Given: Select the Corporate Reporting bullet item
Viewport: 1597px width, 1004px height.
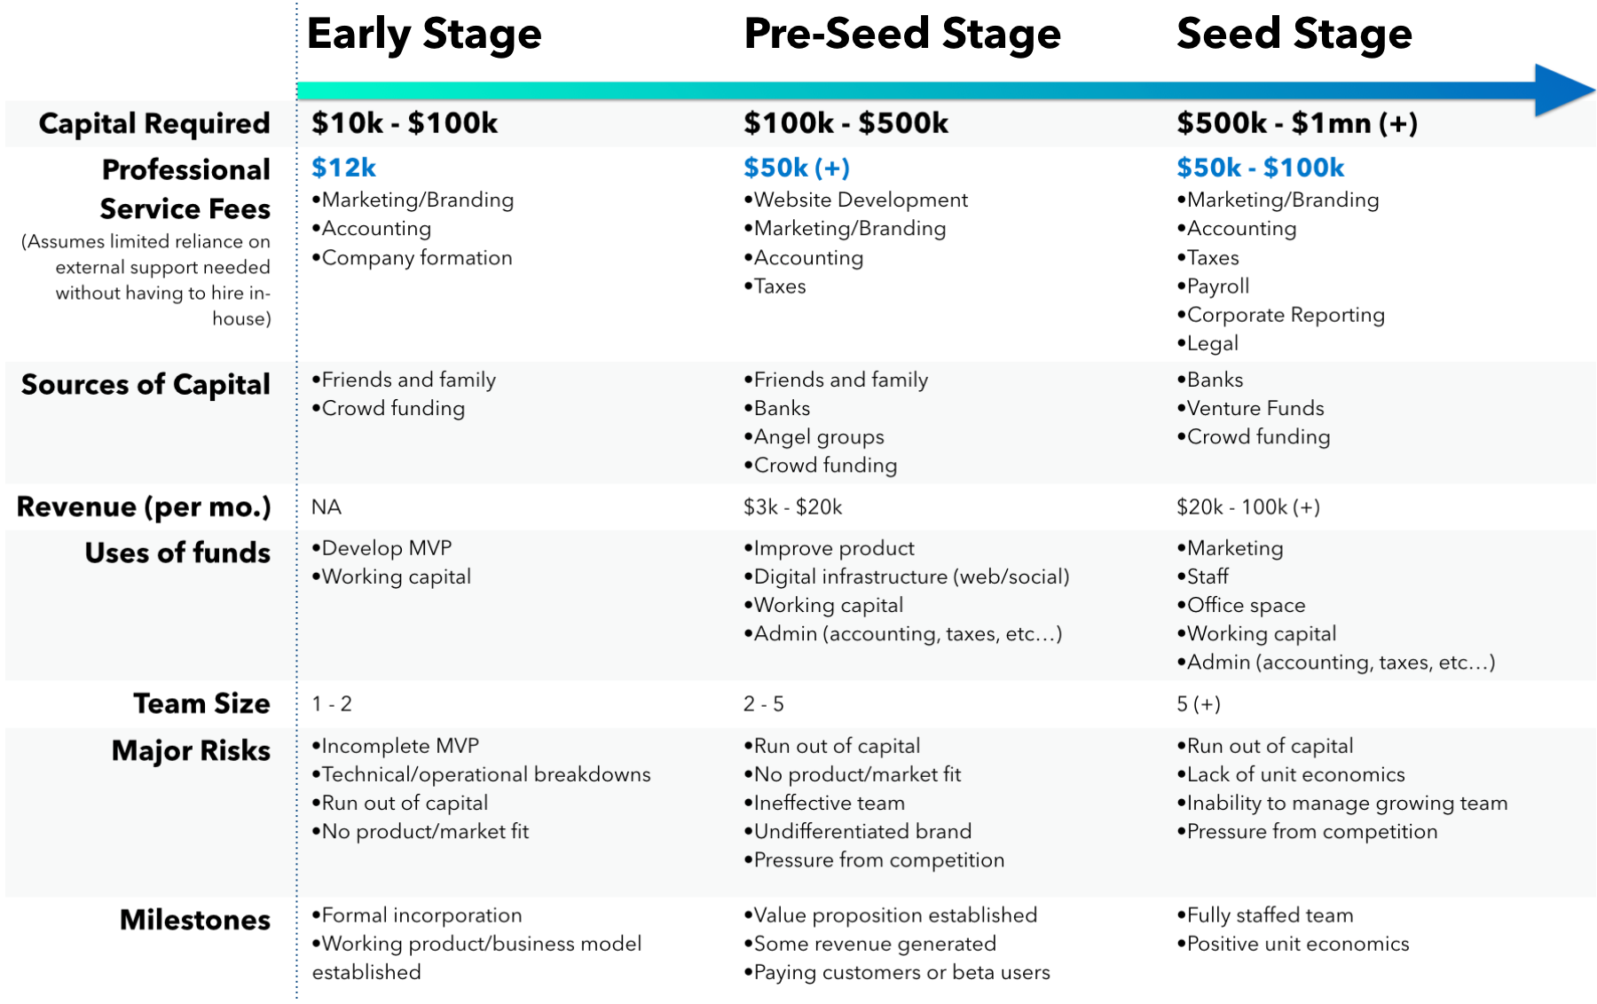Looking at the screenshot, I should [x=1285, y=316].
